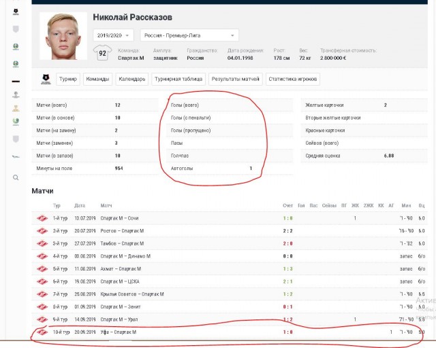Open the RPL bear logo in left sidebar

coord(16,12)
